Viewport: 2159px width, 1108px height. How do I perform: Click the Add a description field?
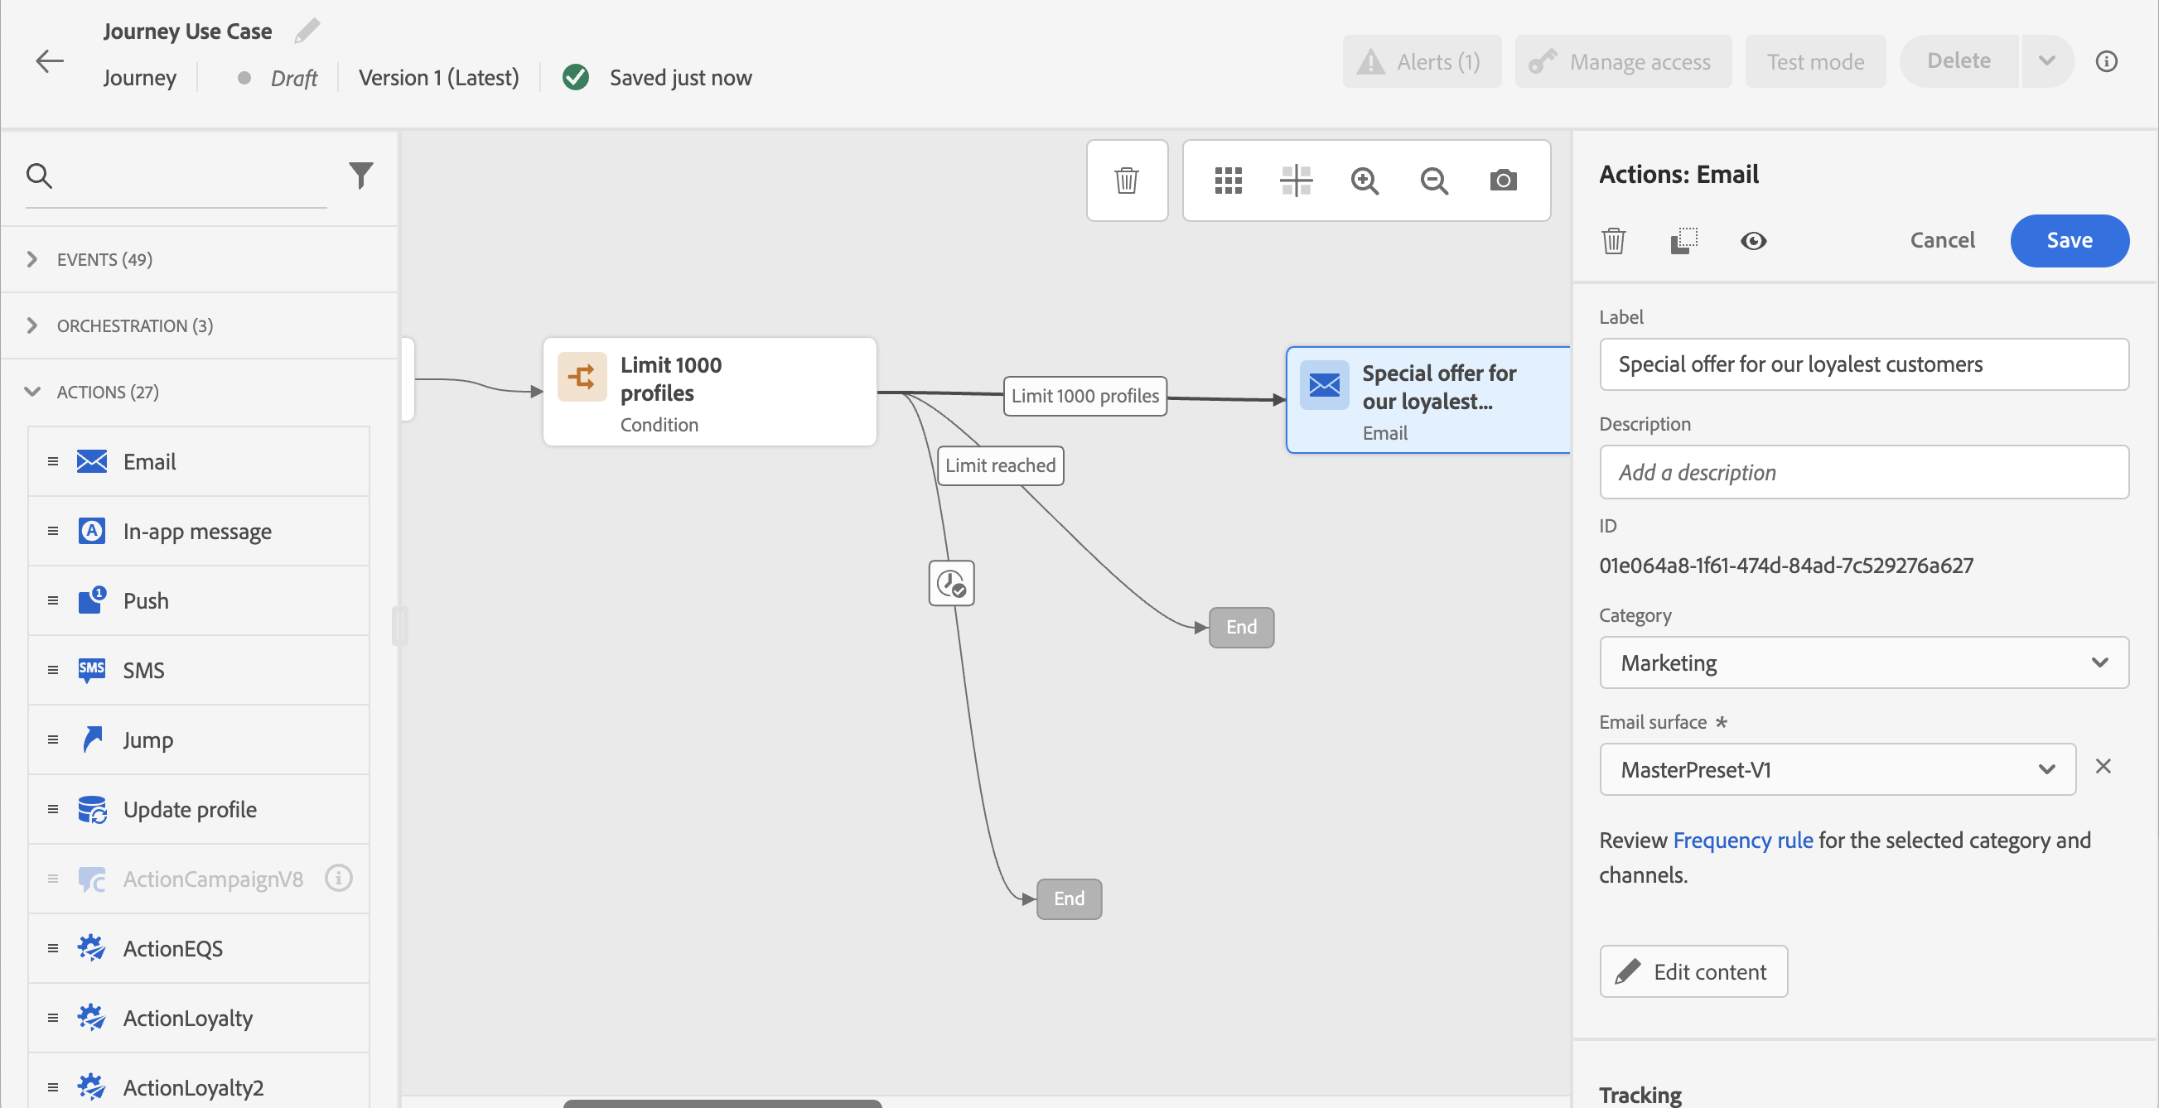(1863, 472)
